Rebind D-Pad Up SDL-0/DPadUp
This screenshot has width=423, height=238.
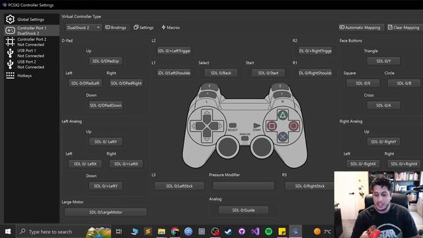[106, 61]
